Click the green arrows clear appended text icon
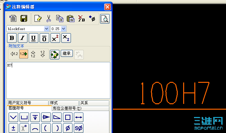226x133 pixels. coord(55,55)
